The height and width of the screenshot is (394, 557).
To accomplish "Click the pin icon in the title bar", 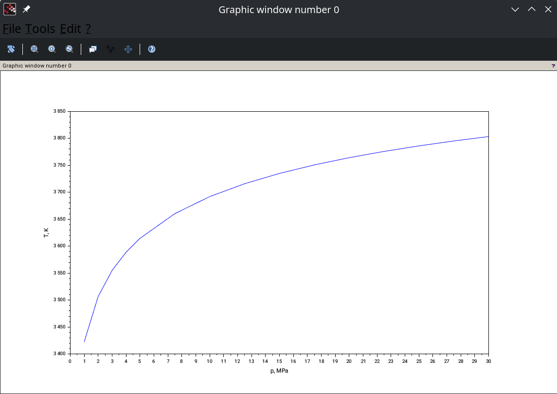I will click(27, 9).
